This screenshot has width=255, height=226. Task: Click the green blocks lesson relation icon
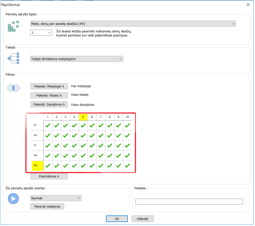[x=13, y=26]
